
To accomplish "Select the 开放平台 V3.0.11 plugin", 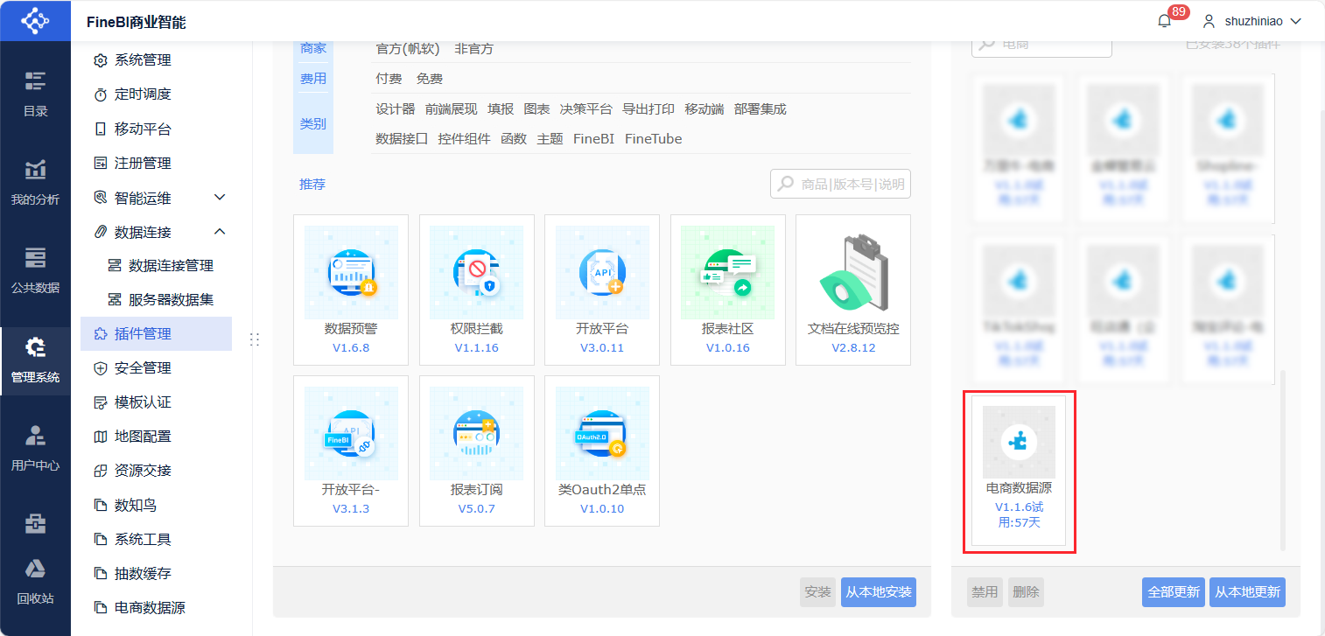I will 602,290.
